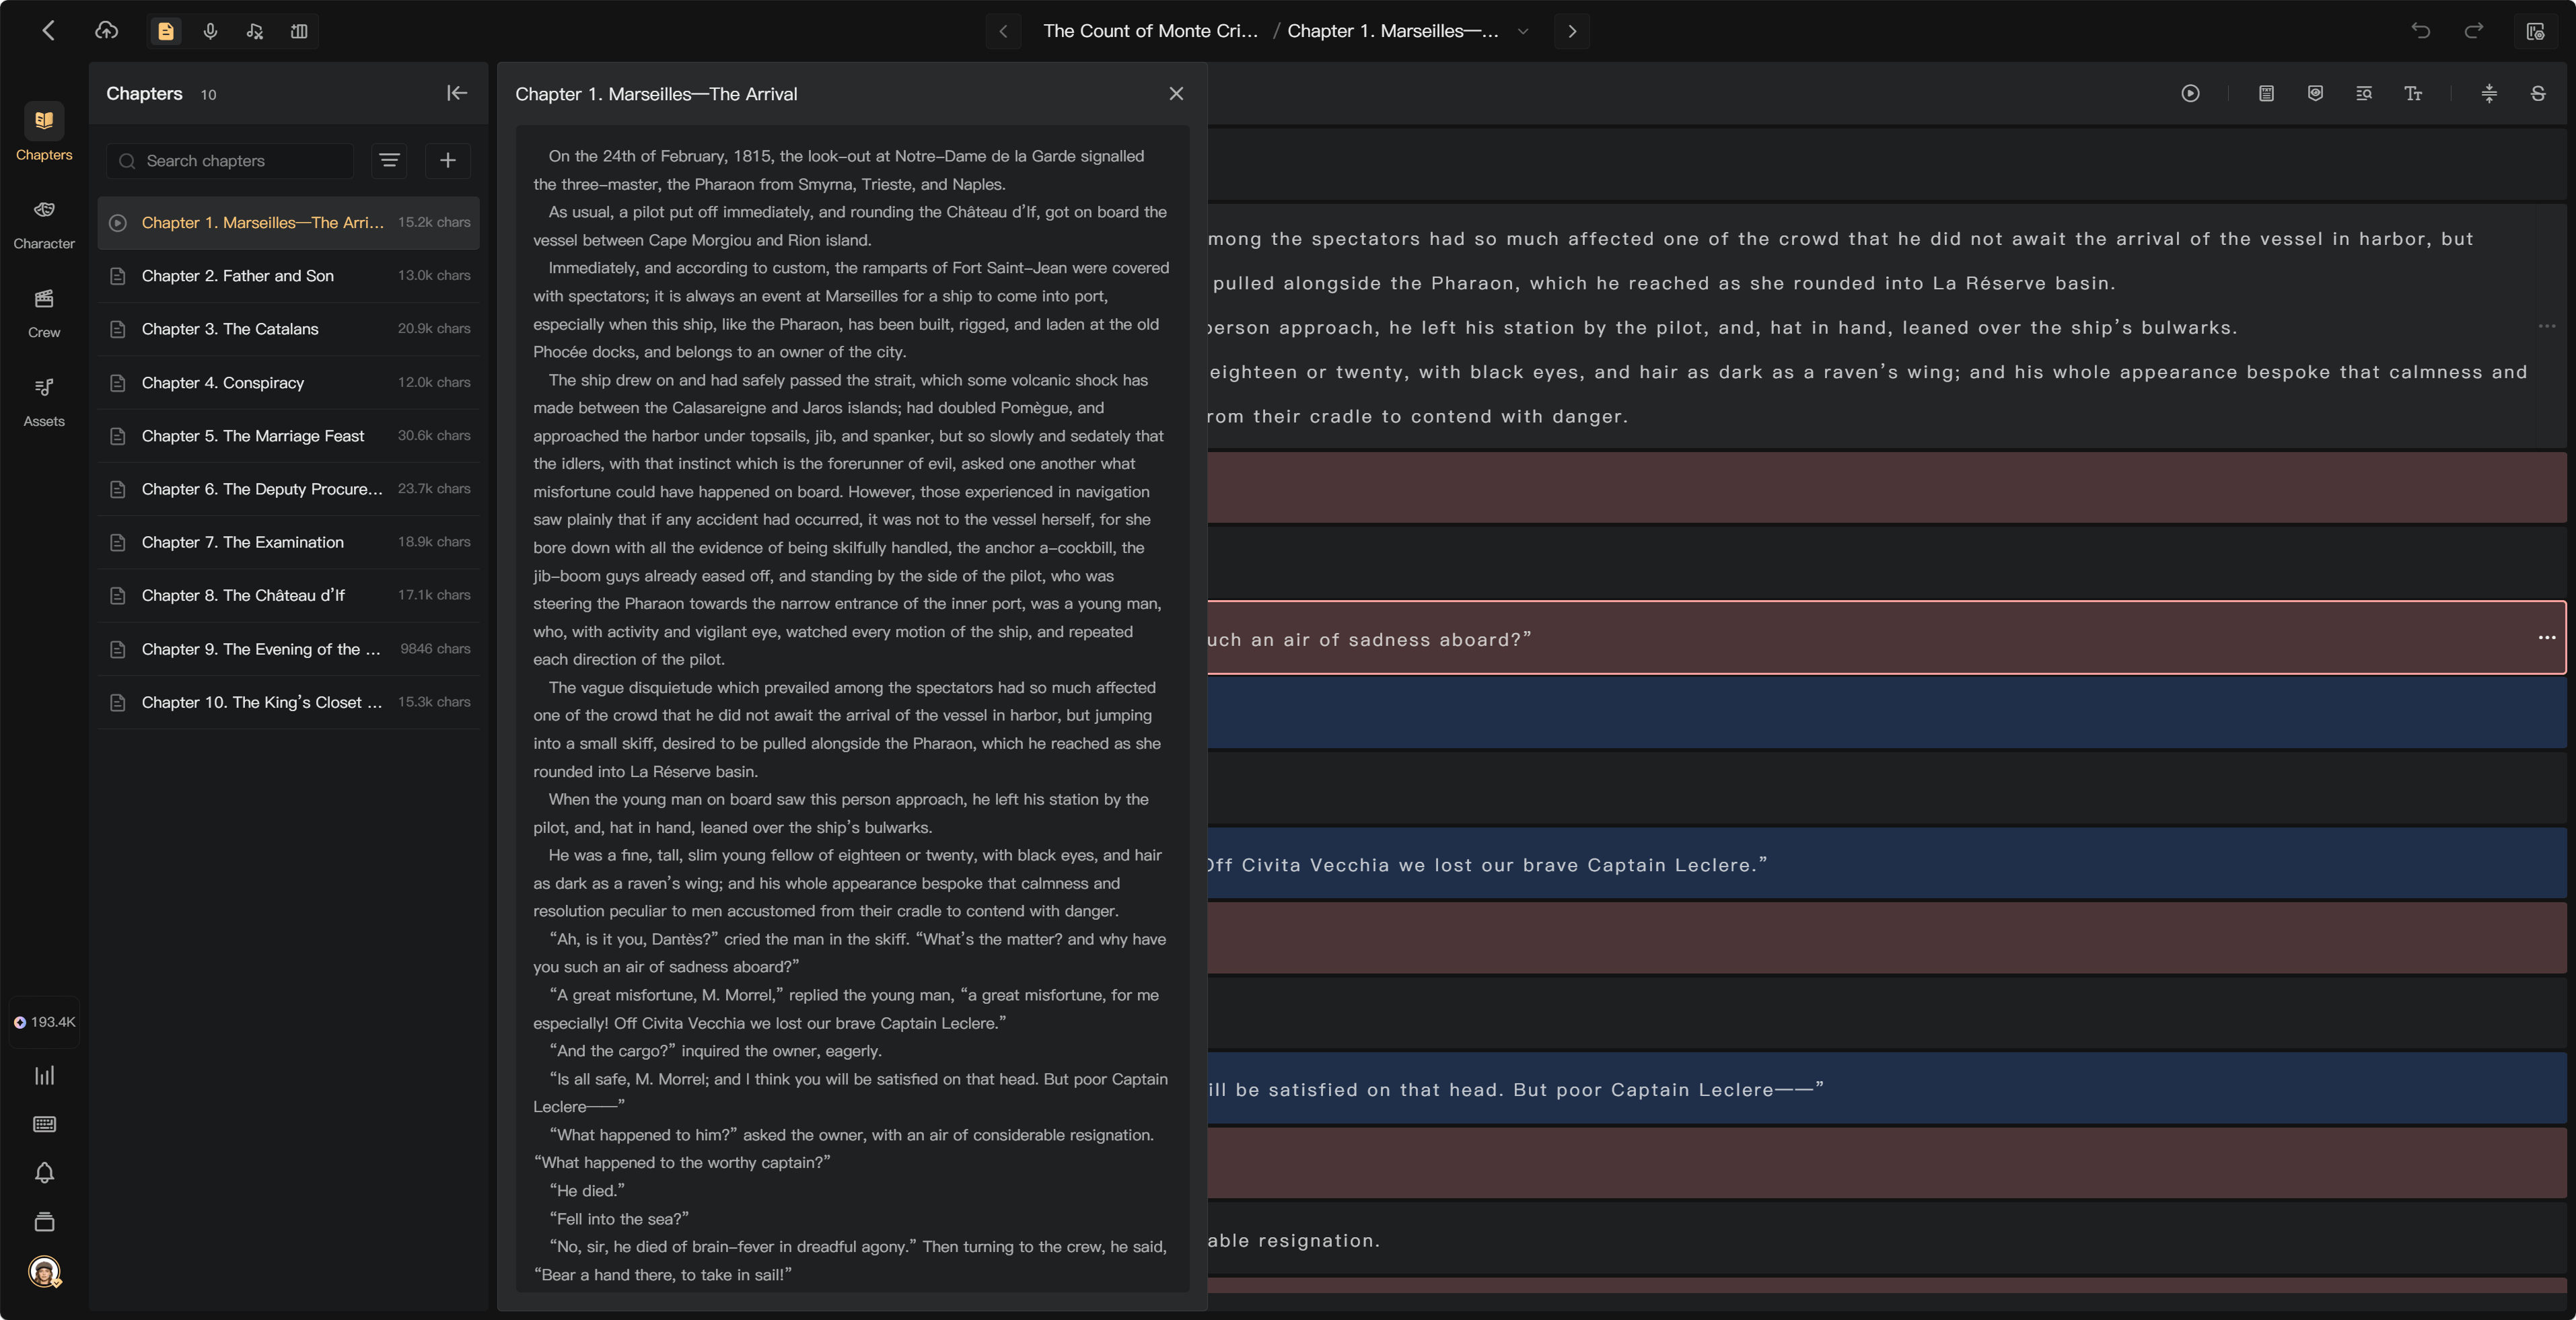Open the Crew sidebar panel
The height and width of the screenshot is (1320, 2576).
click(x=44, y=313)
